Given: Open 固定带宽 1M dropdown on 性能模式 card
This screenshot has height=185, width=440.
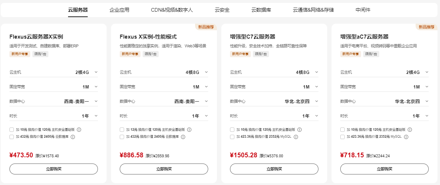Looking at the screenshot, I should click(164, 87).
